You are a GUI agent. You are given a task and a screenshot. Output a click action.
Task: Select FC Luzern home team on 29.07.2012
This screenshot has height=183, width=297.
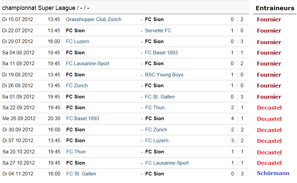tap(77, 41)
